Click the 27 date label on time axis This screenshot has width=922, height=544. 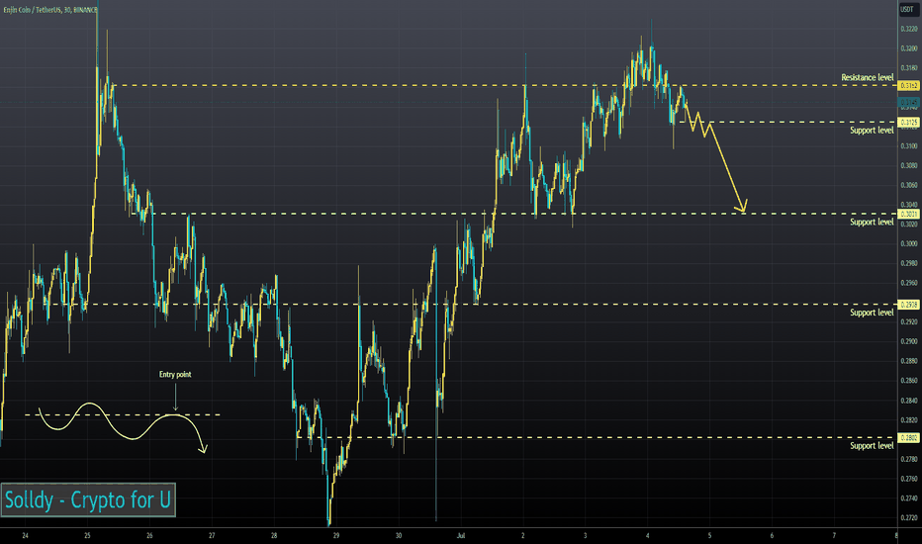coord(212,536)
